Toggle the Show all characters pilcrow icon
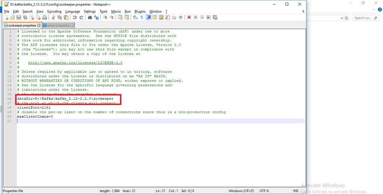 [142, 18]
